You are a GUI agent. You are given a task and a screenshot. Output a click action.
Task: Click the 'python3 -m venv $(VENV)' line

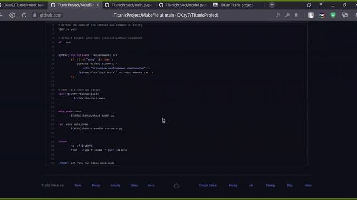(x=97, y=64)
